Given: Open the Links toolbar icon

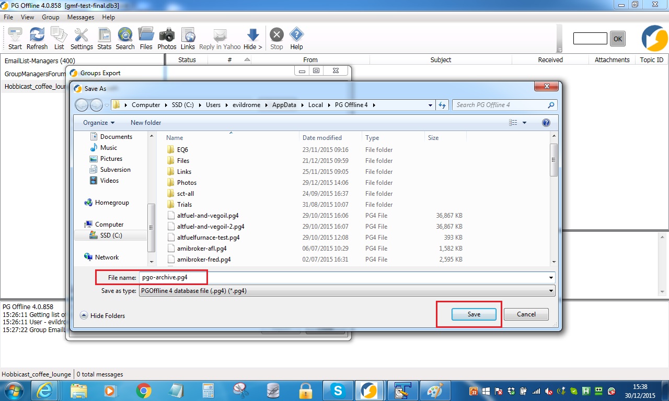Looking at the screenshot, I should 188,39.
